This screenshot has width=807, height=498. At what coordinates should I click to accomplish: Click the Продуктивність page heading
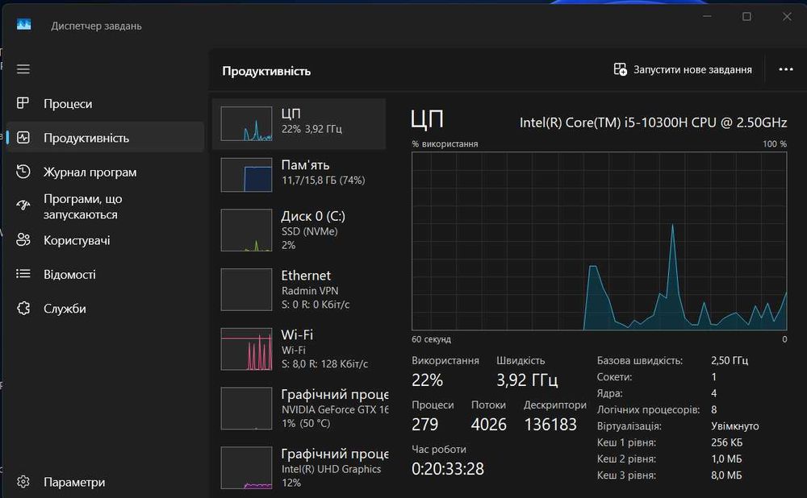266,71
